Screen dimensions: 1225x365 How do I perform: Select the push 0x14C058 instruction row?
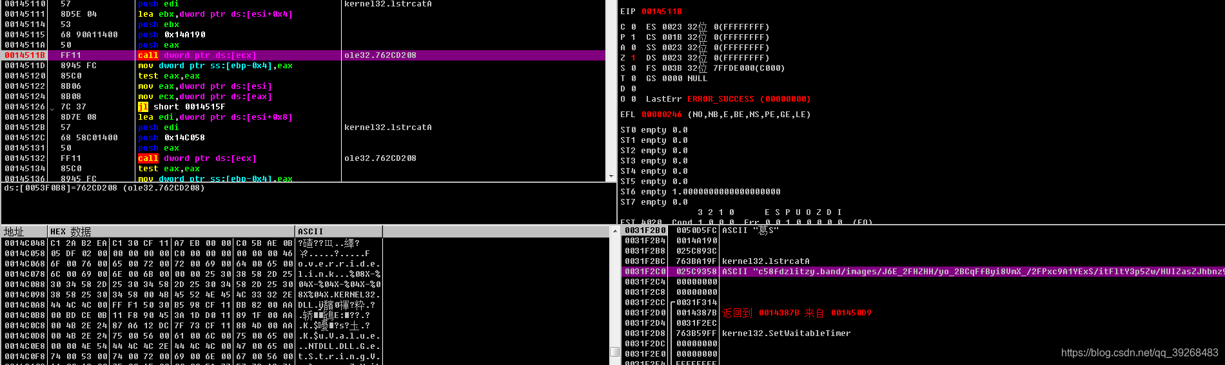[x=303, y=138]
